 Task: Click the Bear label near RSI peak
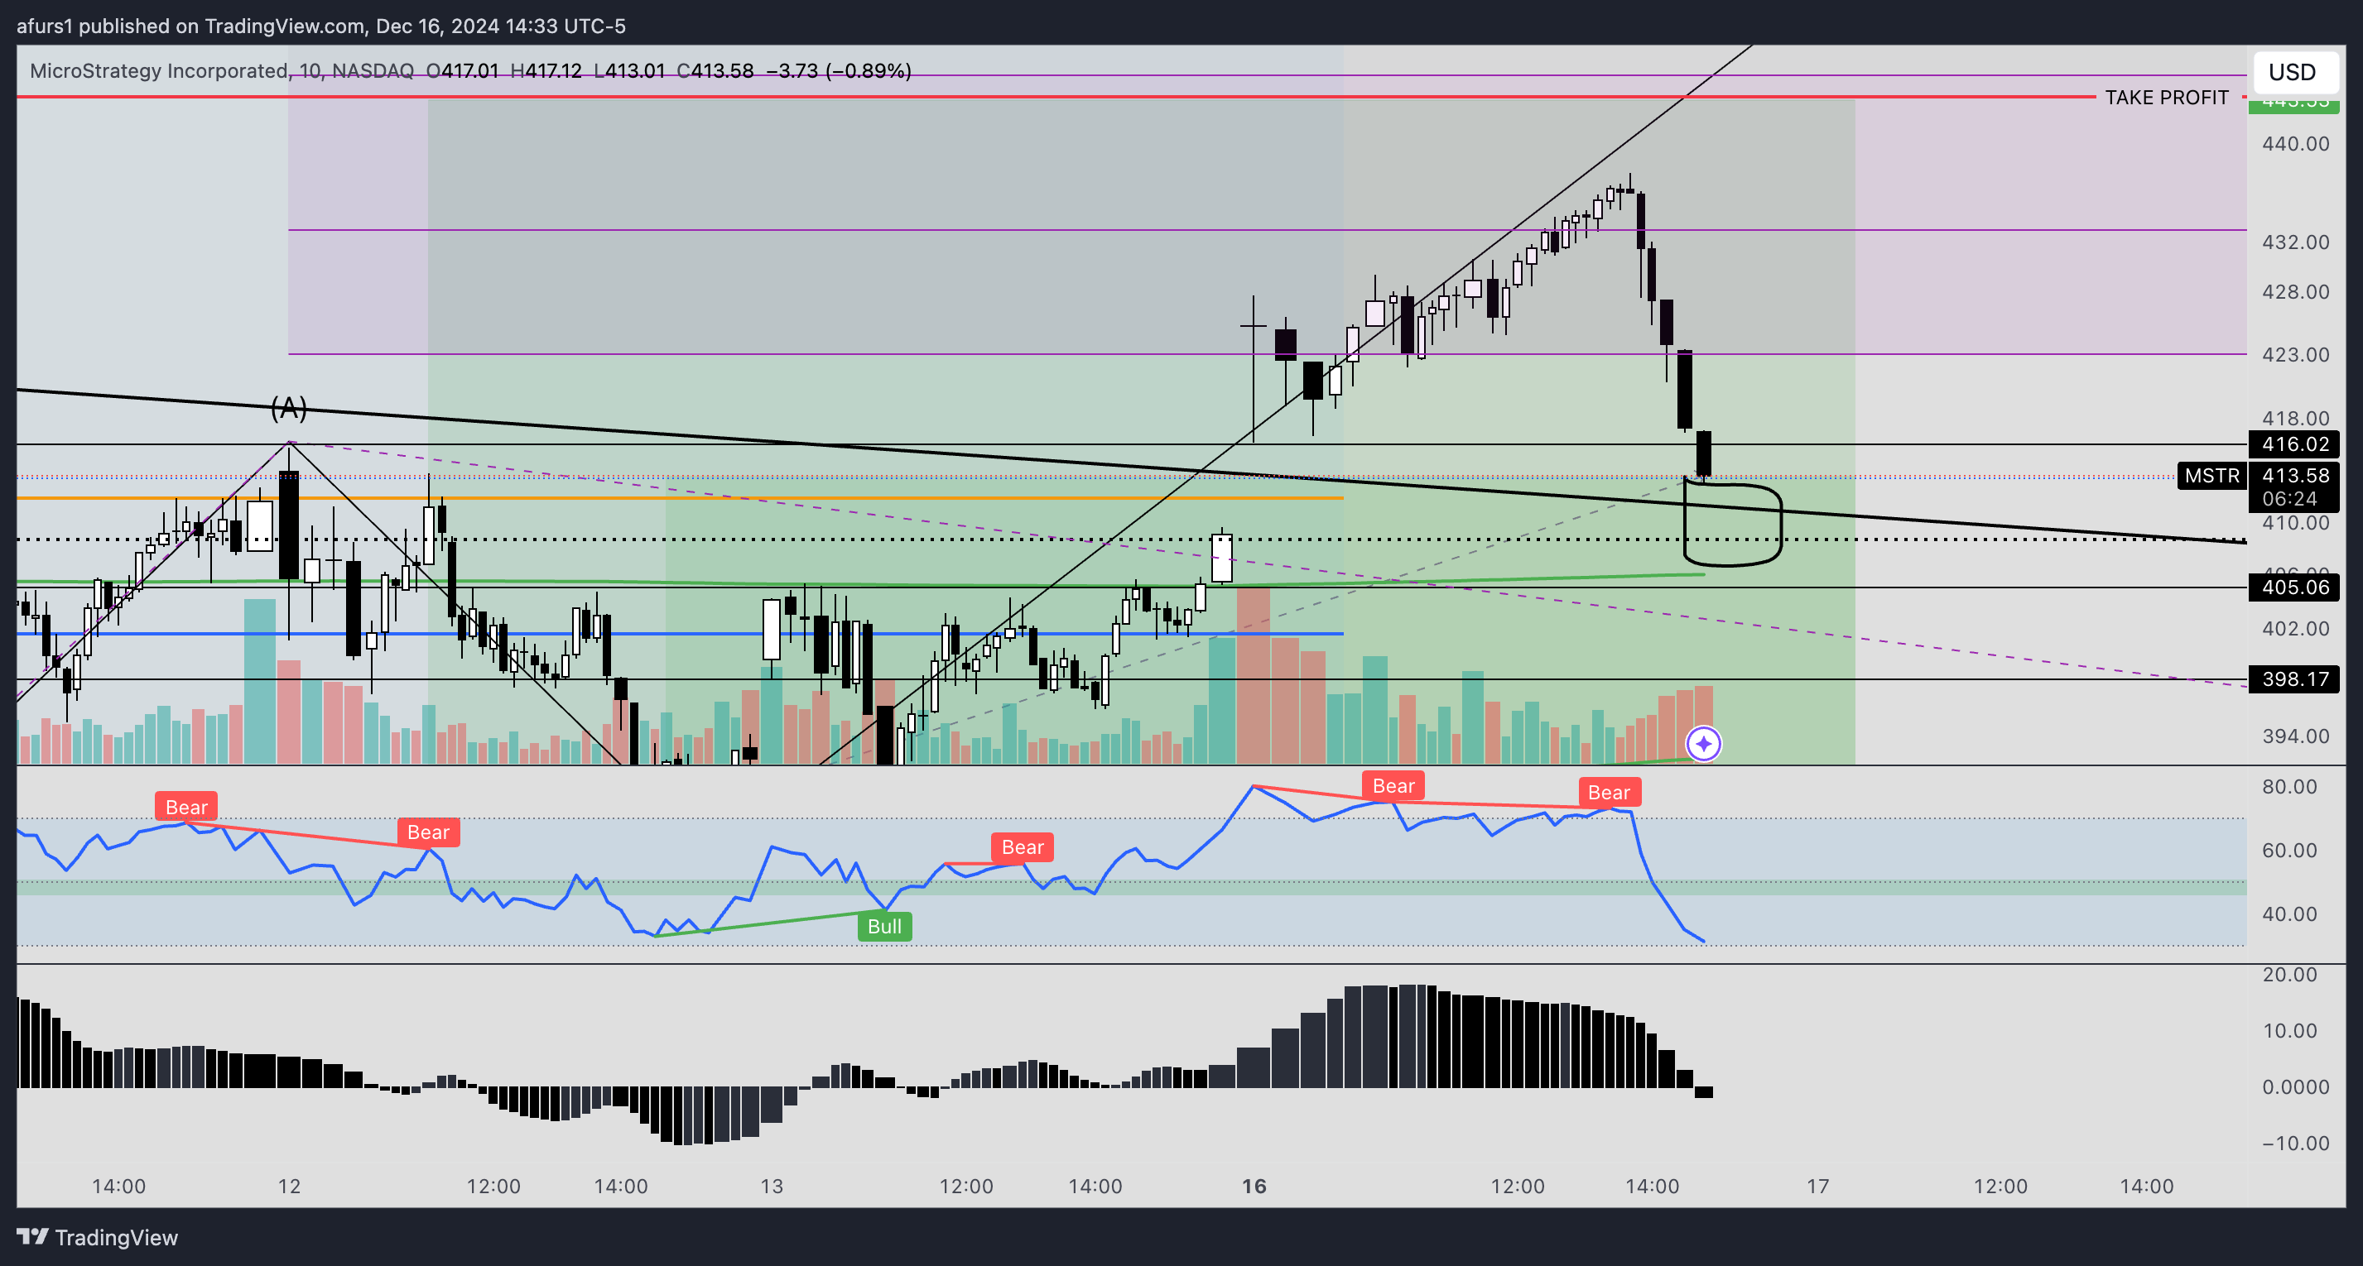click(x=1393, y=785)
